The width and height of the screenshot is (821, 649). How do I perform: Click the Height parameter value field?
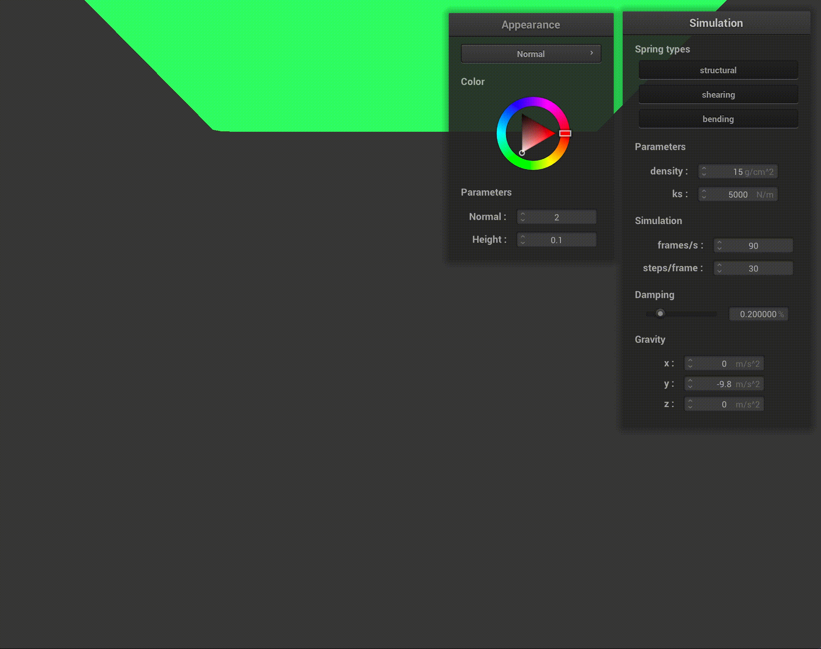coord(557,240)
